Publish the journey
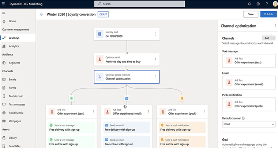Screen dimensions: 278x157 [268, 14]
